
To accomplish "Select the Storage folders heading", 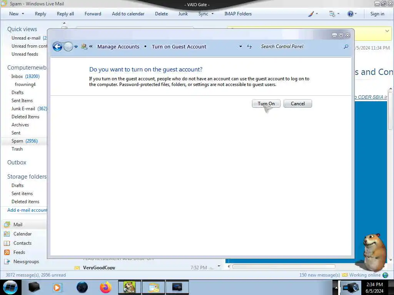I will coord(27,177).
